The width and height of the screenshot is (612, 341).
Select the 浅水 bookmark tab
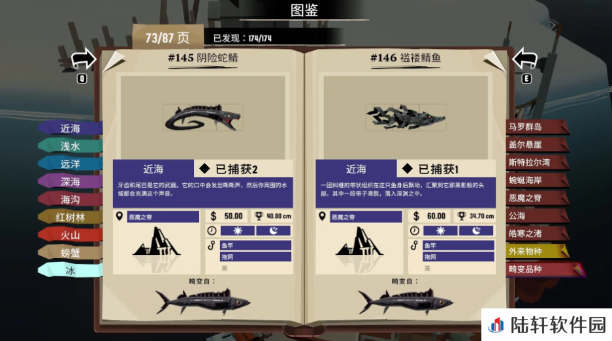point(71,146)
